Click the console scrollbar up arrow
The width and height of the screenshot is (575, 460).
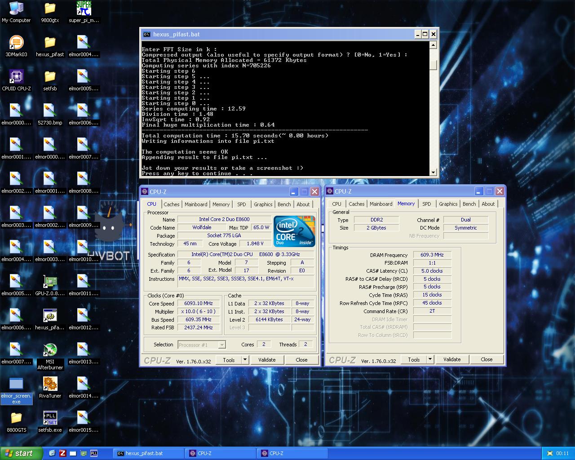pos(433,45)
